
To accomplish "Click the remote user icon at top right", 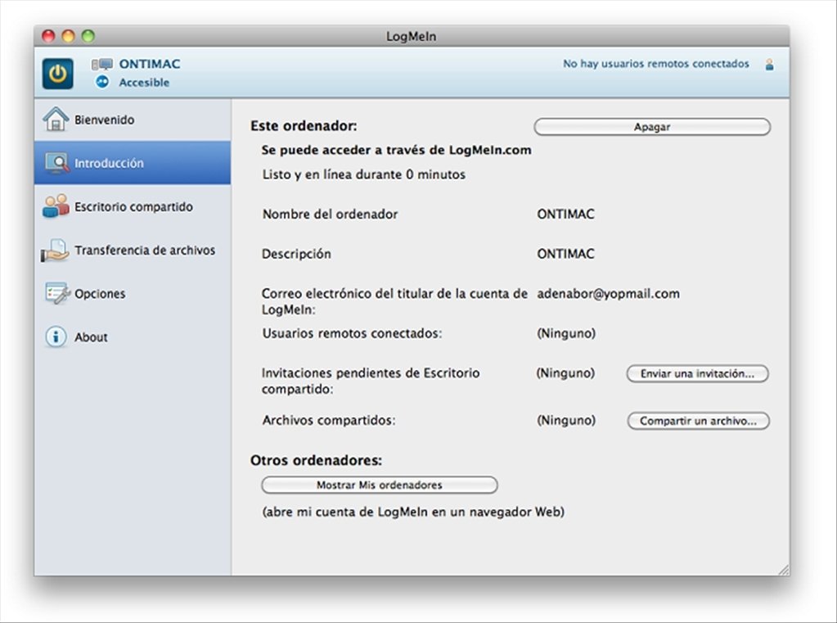I will 769,65.
